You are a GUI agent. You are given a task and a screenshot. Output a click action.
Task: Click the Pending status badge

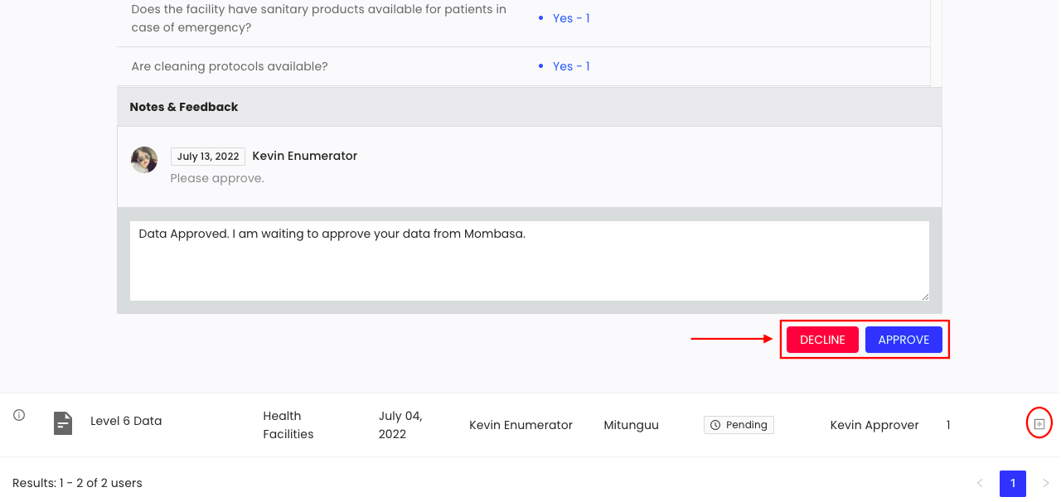tap(739, 425)
